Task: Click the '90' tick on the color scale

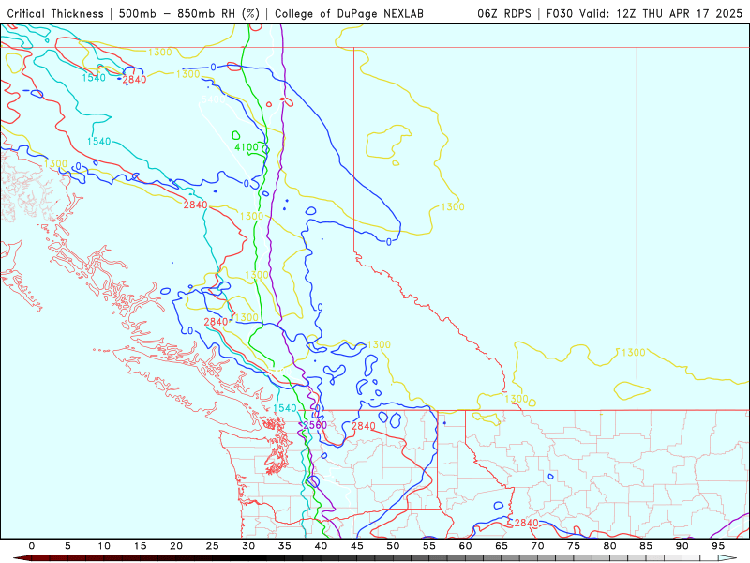Action: pyautogui.click(x=682, y=546)
